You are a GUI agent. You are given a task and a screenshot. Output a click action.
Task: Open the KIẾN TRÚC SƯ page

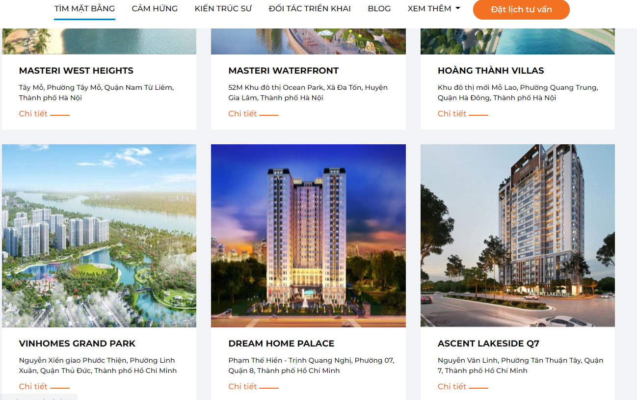coord(223,9)
